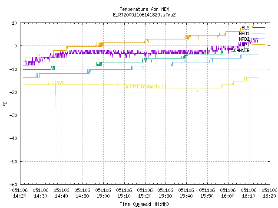
Task: Click the °C y-axis unit label
Action: click(5, 104)
